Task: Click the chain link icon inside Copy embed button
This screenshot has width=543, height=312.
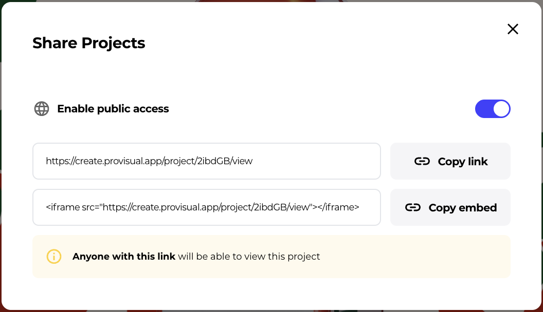Action: click(x=413, y=207)
